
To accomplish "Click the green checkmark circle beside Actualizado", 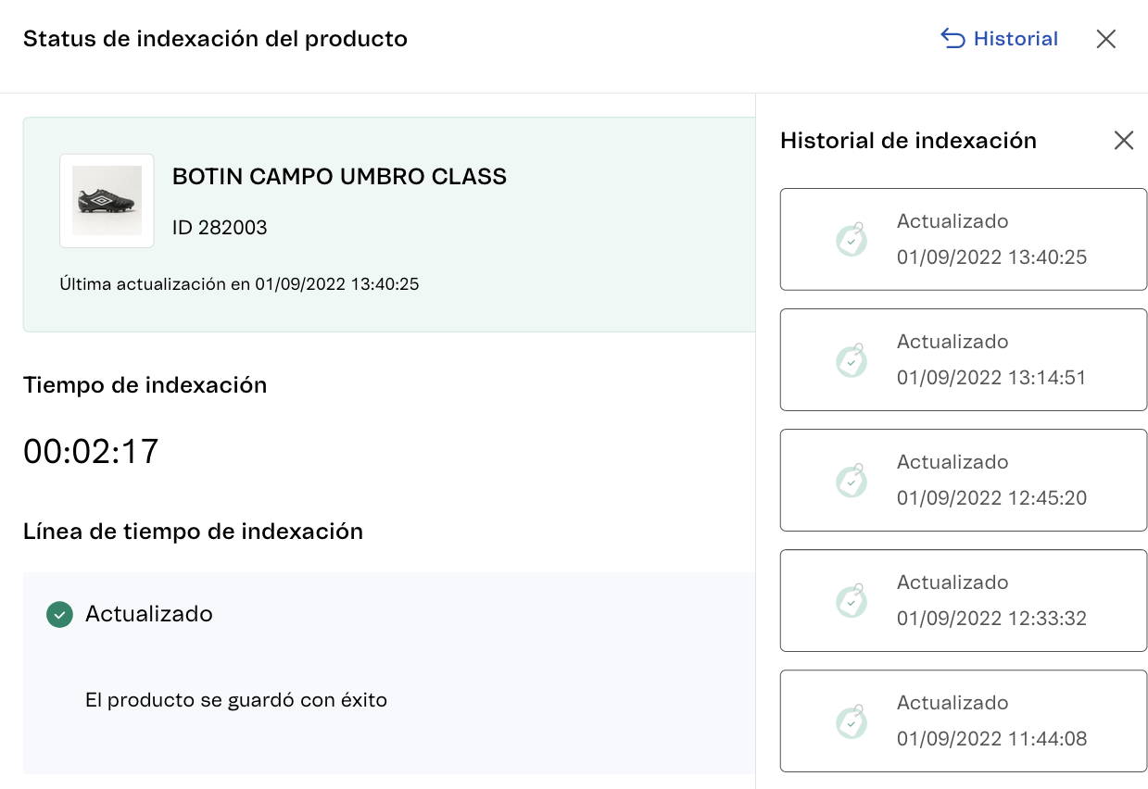I will coord(59,614).
